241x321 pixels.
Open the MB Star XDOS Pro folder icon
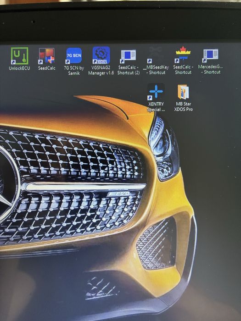183,92
